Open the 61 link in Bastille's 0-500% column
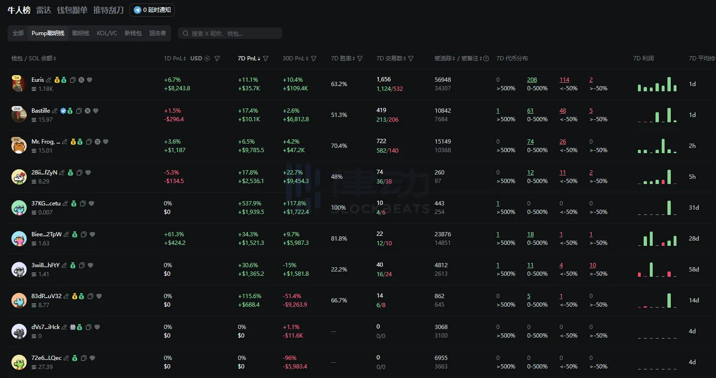This screenshot has height=378, width=716. pos(530,110)
